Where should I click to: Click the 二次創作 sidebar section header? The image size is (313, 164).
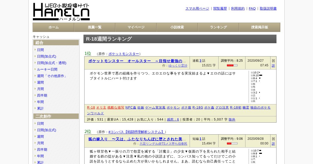(x=56, y=116)
